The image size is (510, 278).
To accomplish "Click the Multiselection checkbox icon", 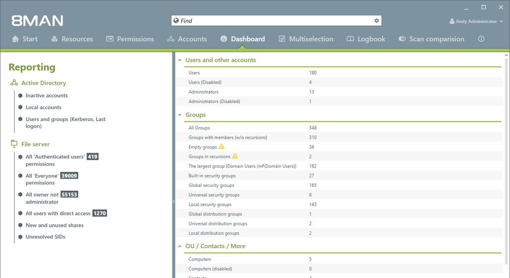I will pos(282,39).
